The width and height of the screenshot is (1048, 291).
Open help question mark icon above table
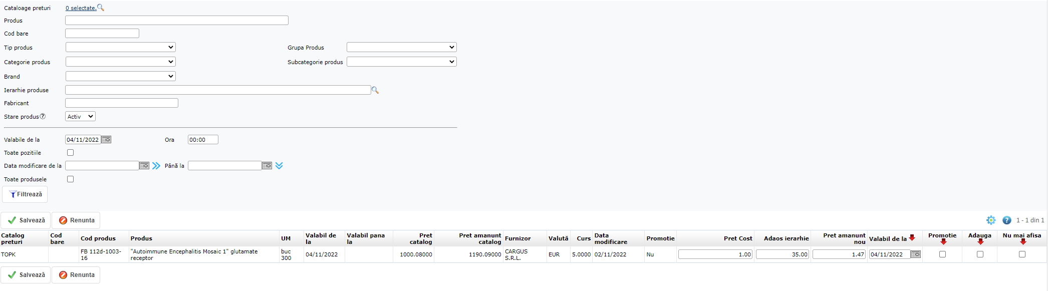click(x=1006, y=220)
